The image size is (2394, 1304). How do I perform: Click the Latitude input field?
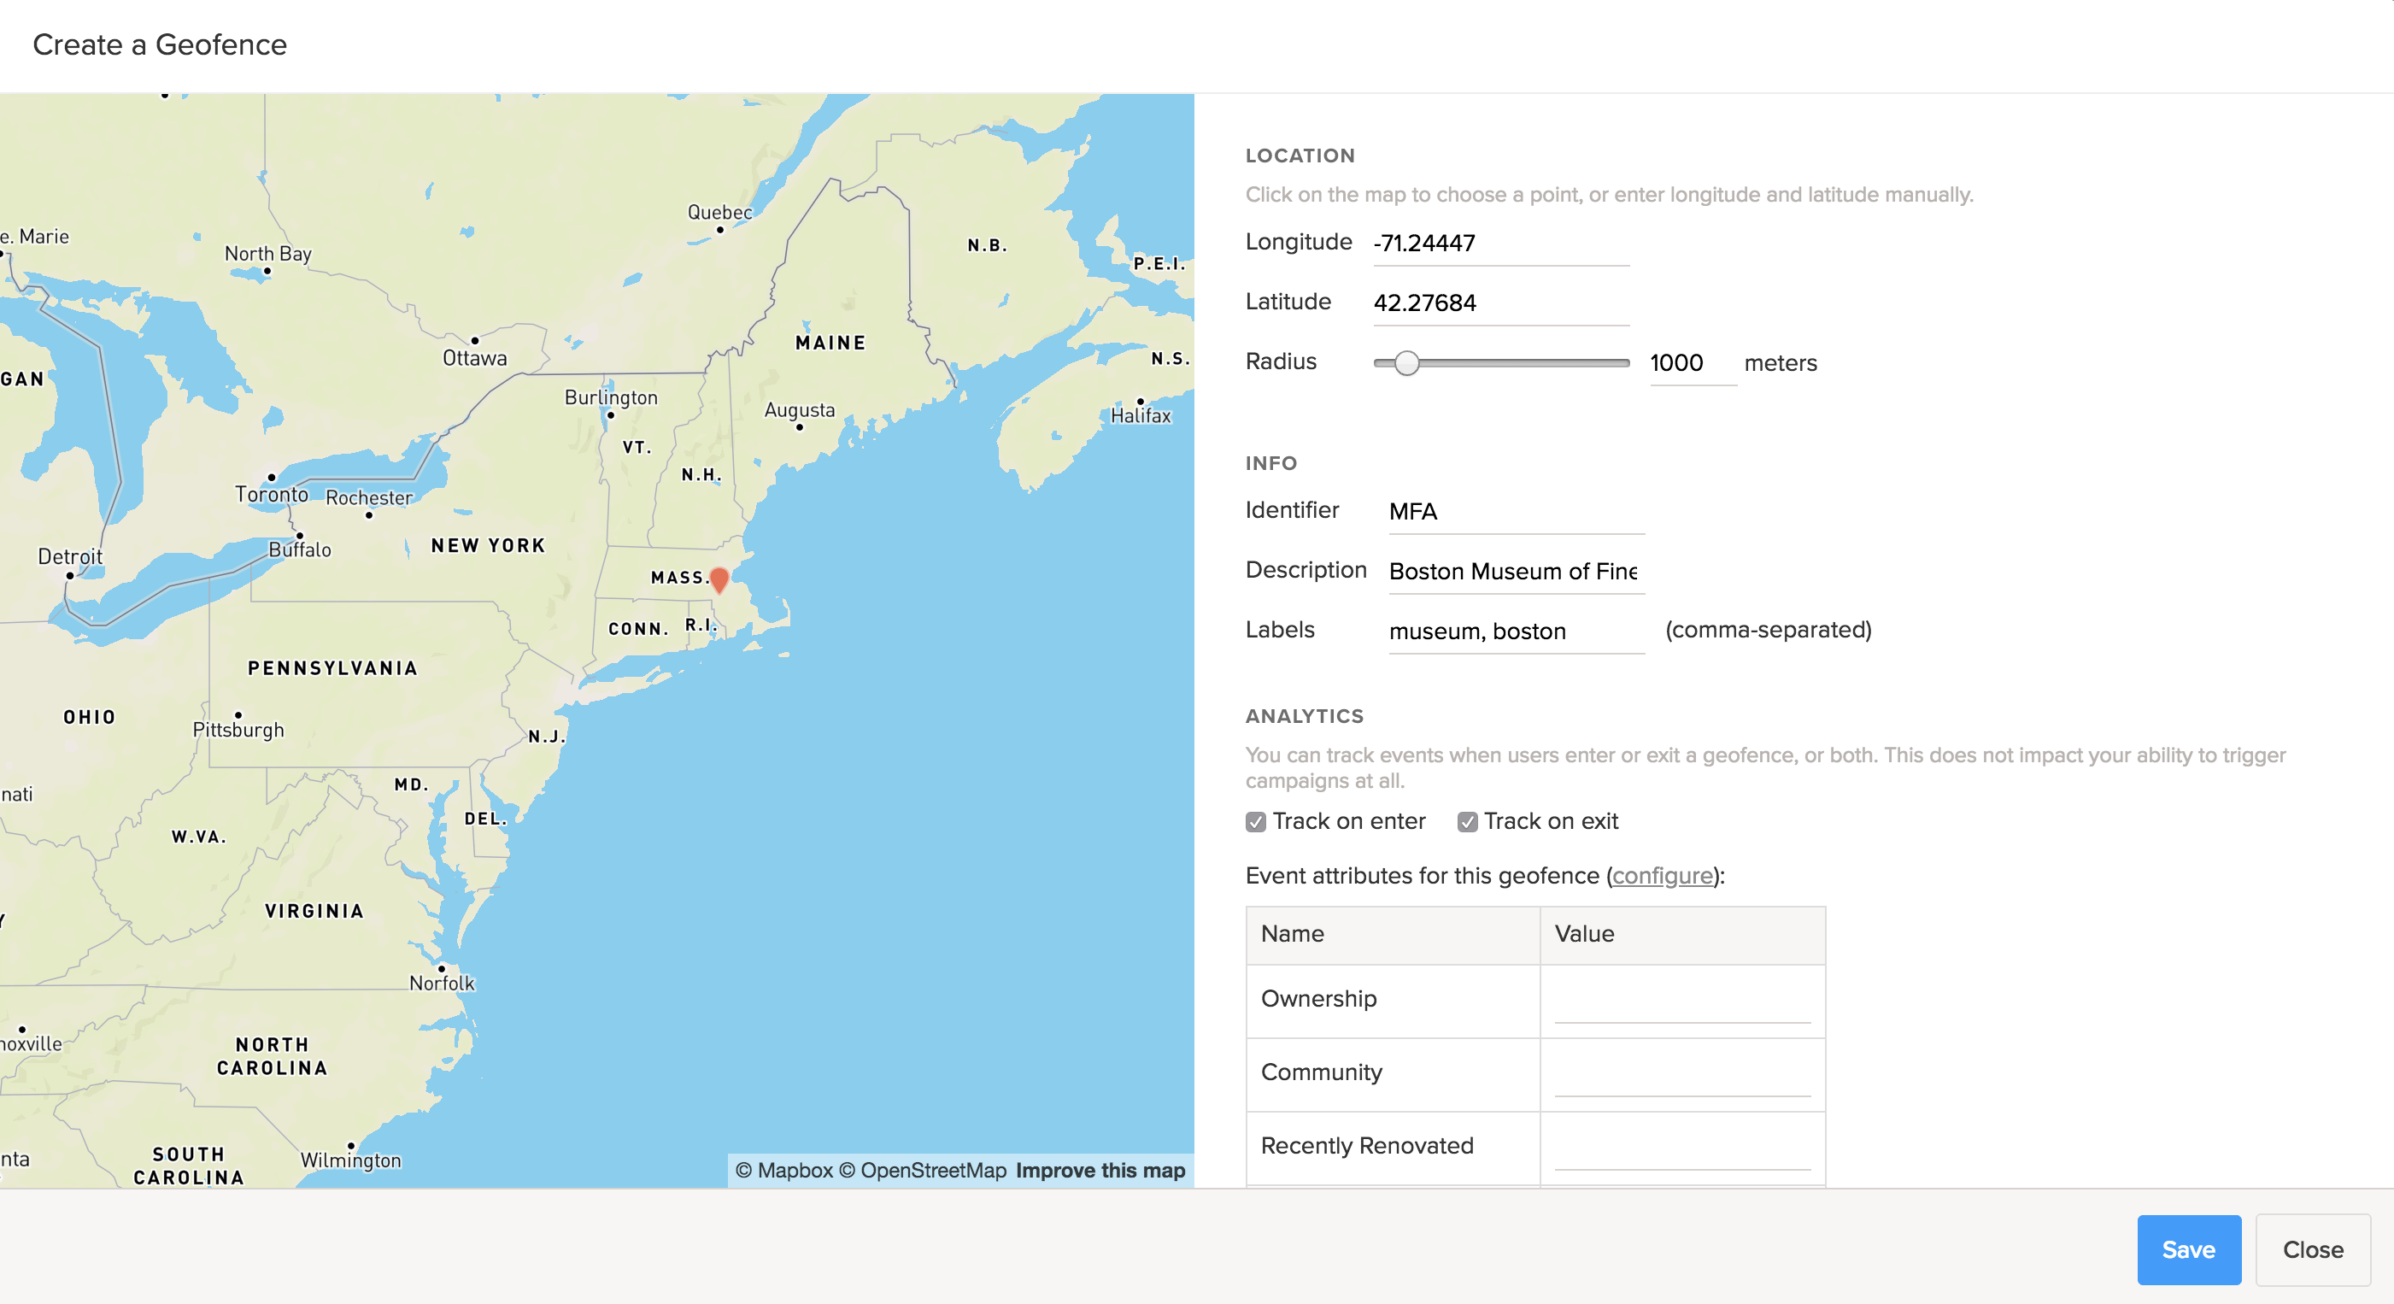pos(1500,303)
